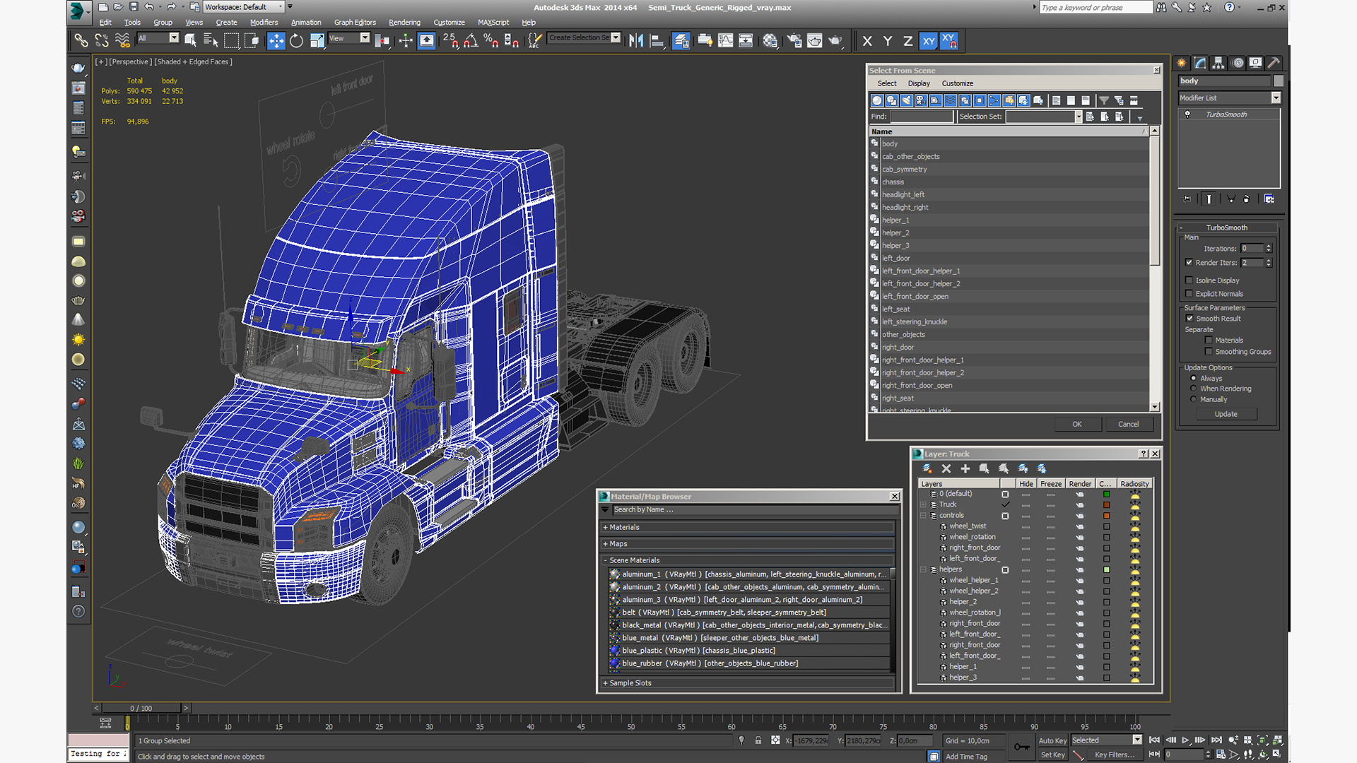Expand the Truck layer tree node

923,504
